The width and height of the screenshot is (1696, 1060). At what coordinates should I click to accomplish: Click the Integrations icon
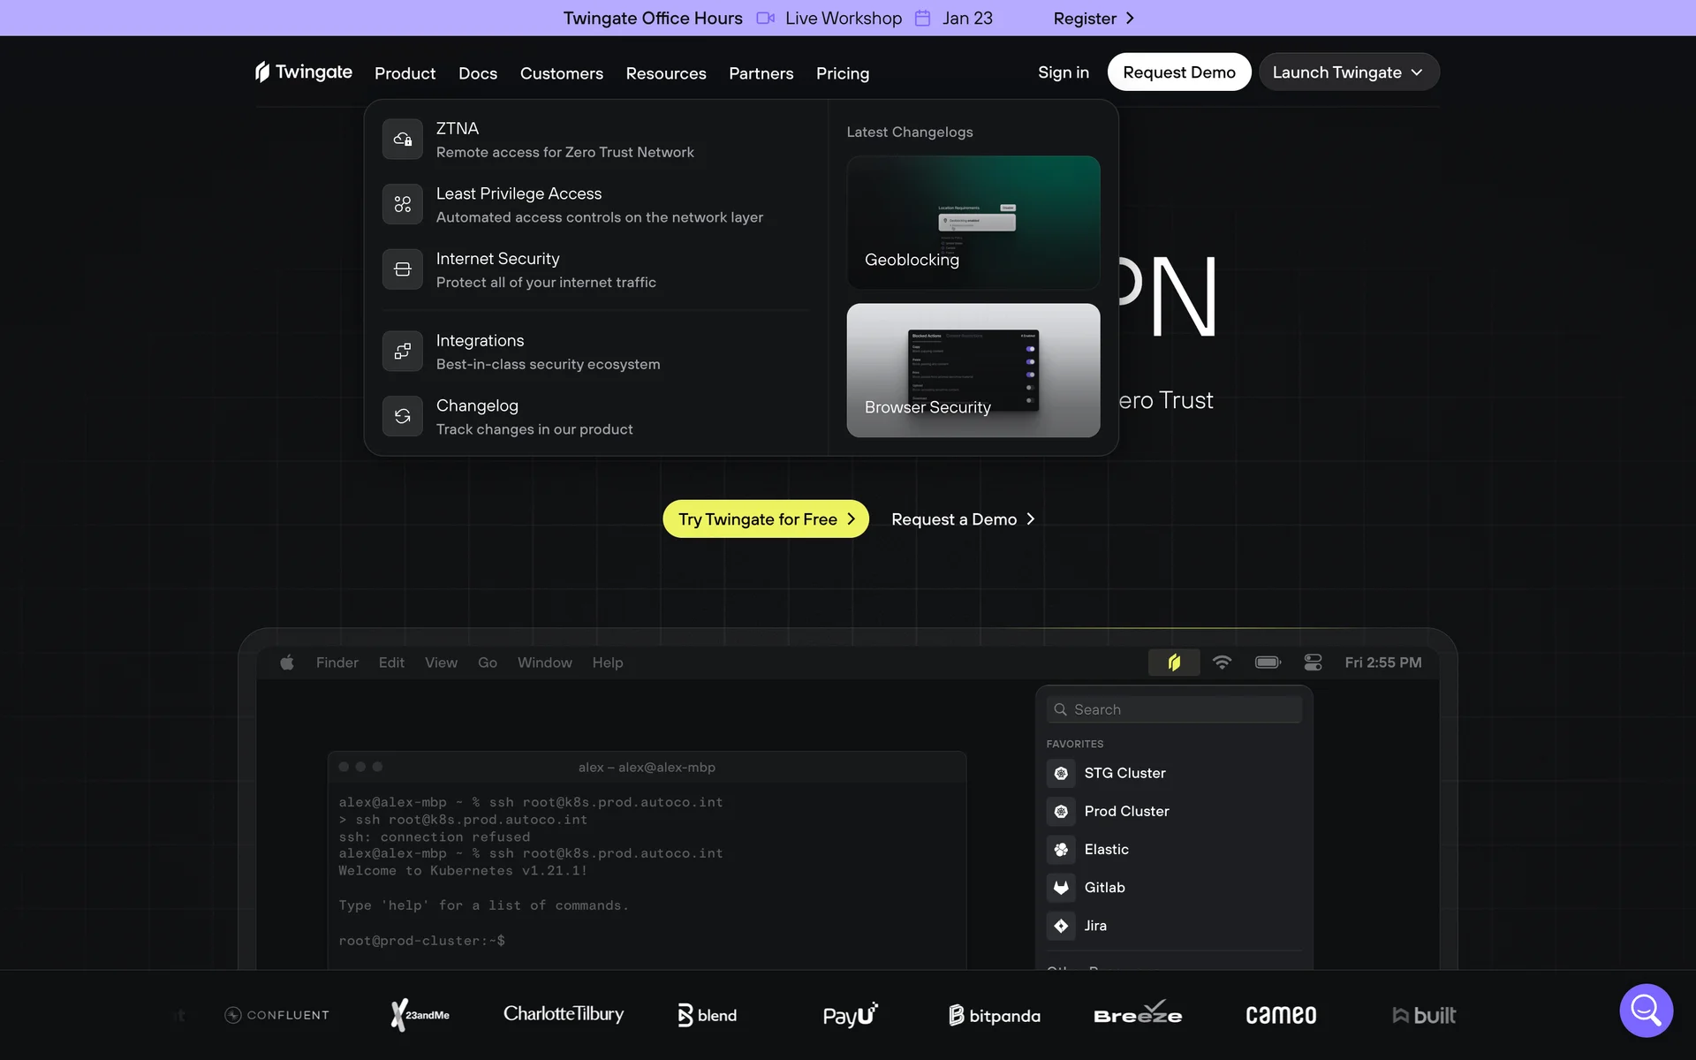[x=402, y=352]
